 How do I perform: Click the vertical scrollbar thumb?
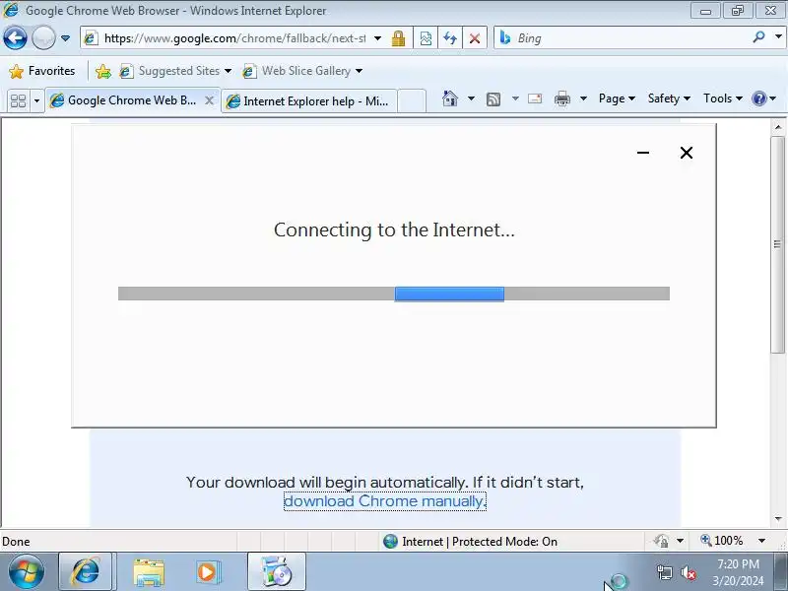(x=778, y=244)
